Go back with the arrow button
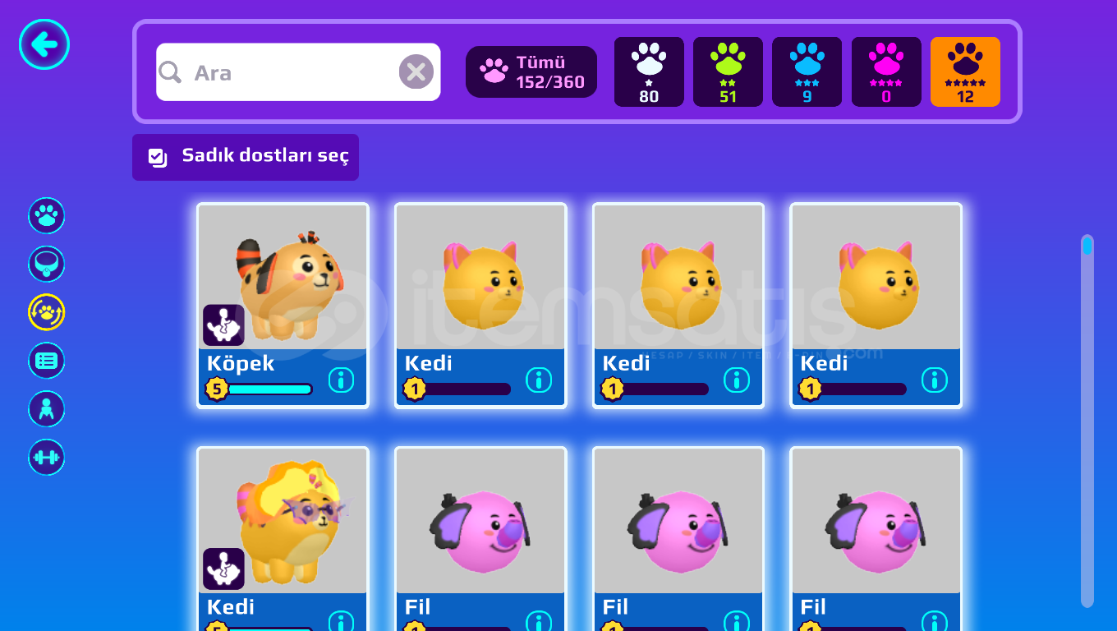This screenshot has width=1117, height=631. tap(44, 44)
